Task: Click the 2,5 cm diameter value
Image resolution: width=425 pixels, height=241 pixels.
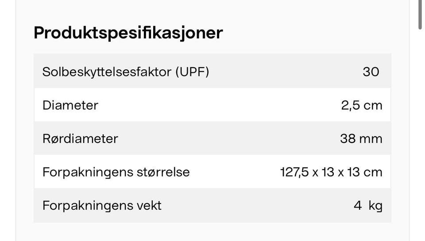Action: coord(362,105)
